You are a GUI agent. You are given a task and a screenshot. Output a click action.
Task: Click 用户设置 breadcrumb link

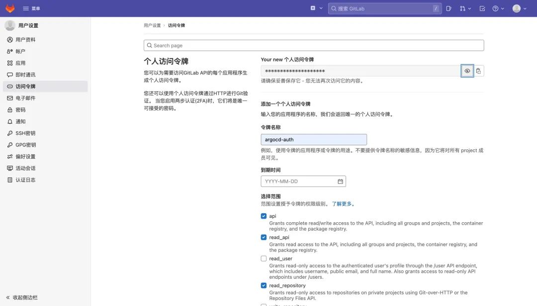coord(152,25)
